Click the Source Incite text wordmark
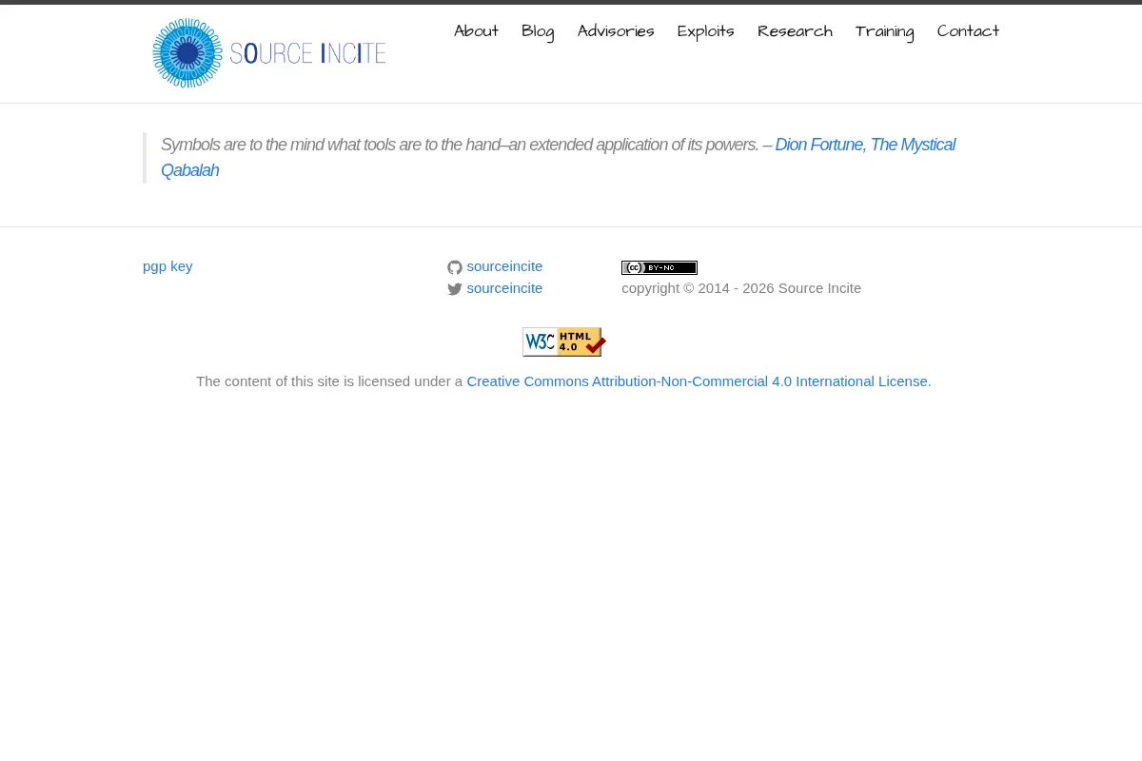The height and width of the screenshot is (761, 1142). [x=307, y=53]
